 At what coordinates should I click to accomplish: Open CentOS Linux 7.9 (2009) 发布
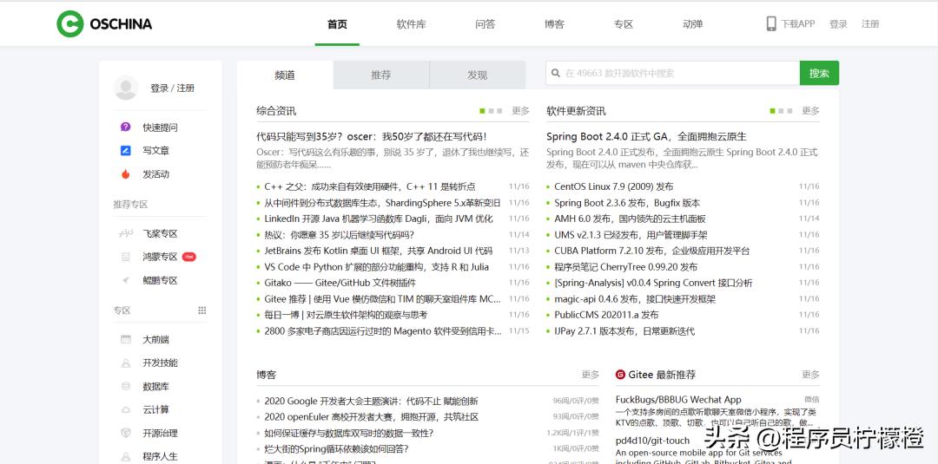[x=614, y=187]
